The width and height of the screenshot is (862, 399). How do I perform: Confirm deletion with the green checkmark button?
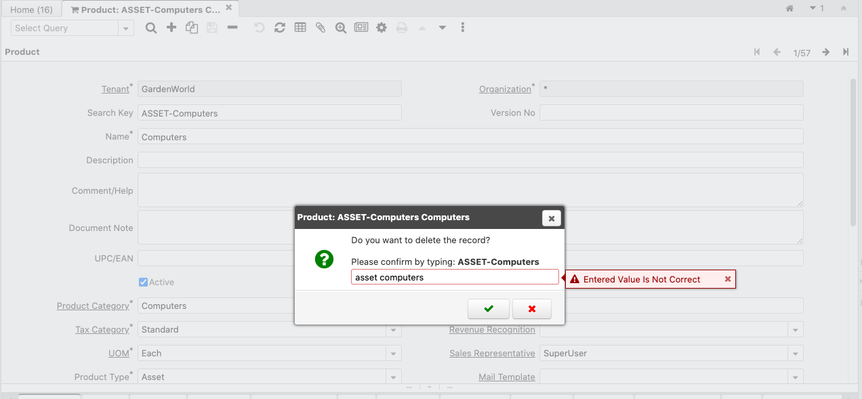[488, 308]
